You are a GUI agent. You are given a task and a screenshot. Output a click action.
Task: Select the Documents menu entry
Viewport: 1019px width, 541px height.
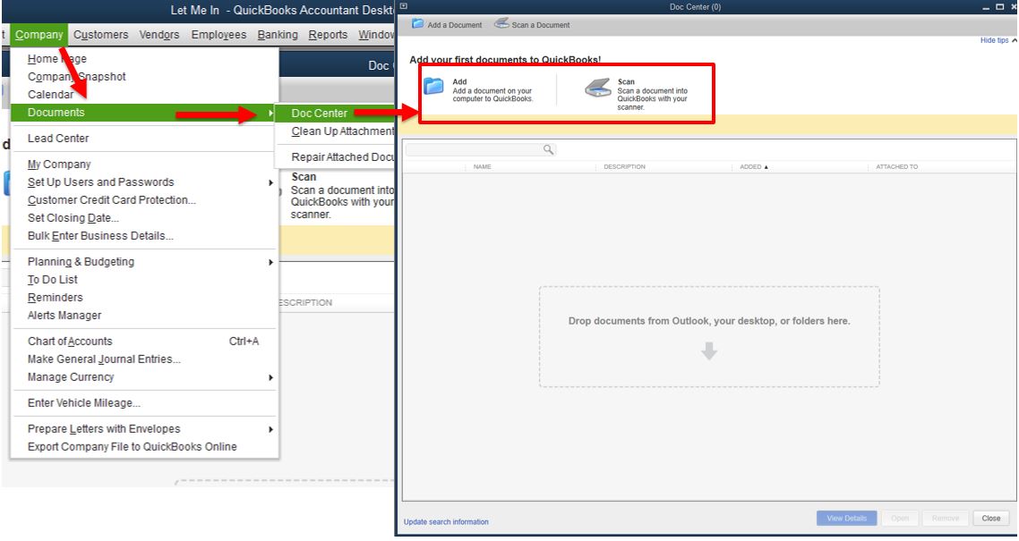144,113
